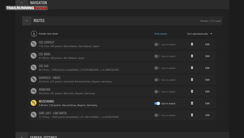Enable Use in watch for CDC COMPLET
The image size is (244, 138).
point(157,45)
